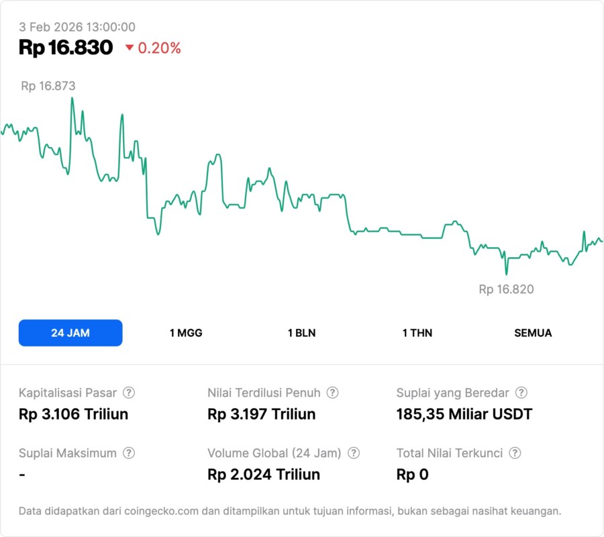Click the red down-triangle price change indicator

pyautogui.click(x=129, y=48)
